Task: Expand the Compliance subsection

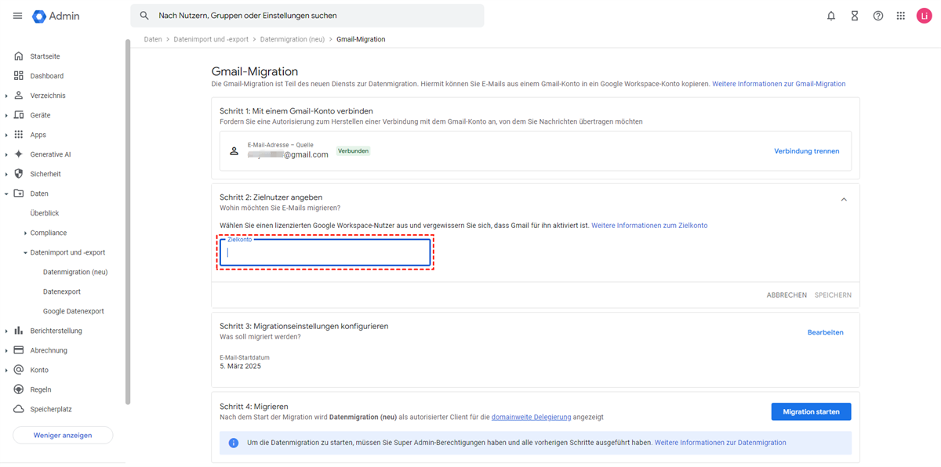Action: (25, 233)
